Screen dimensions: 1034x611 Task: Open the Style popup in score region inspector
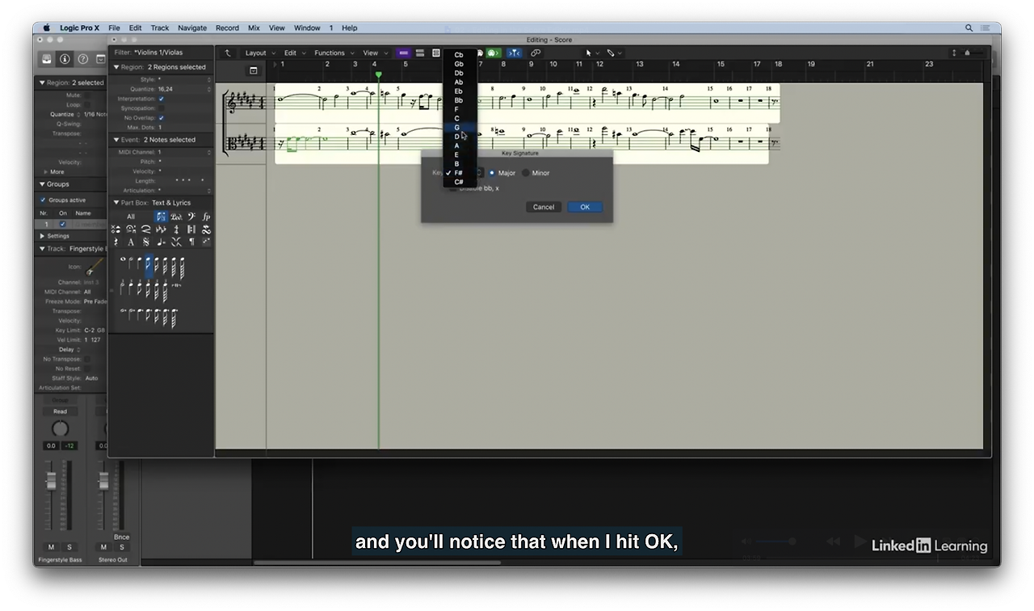[184, 79]
